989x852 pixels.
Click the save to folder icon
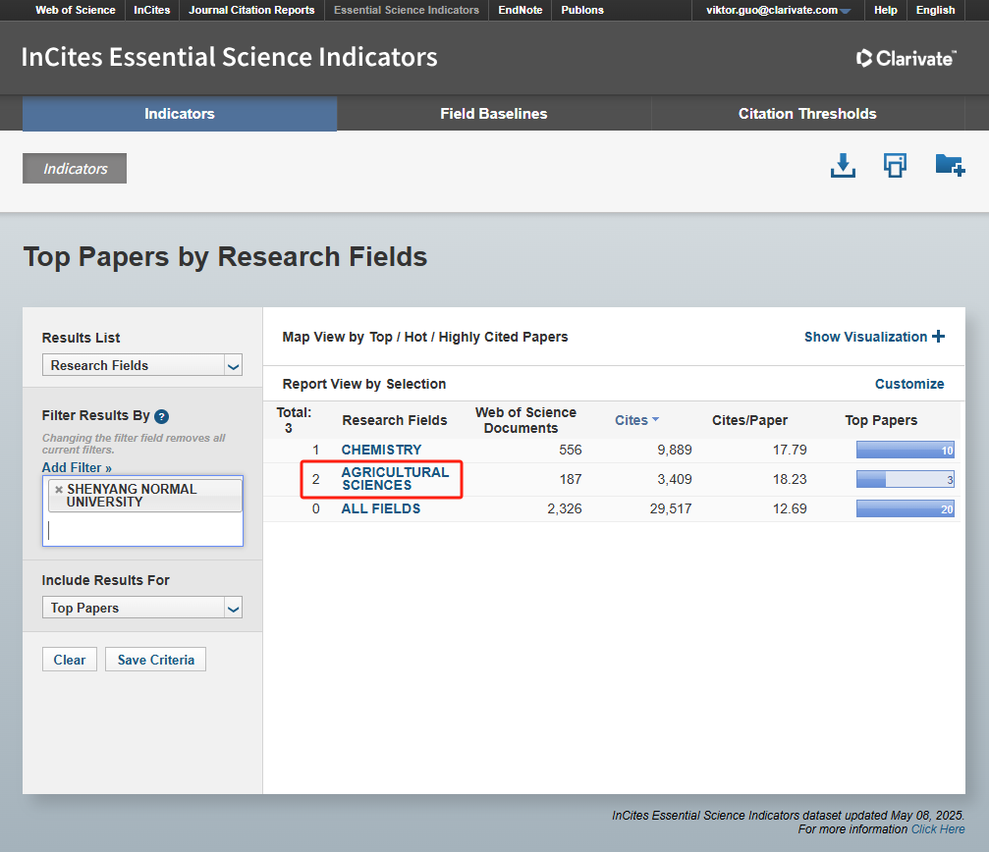tap(949, 165)
